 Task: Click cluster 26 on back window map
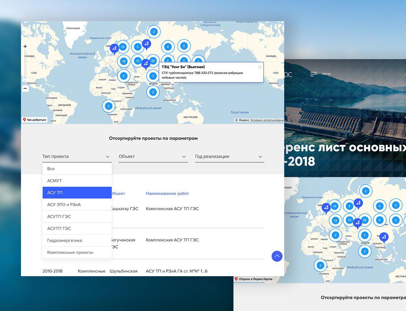click(364, 220)
